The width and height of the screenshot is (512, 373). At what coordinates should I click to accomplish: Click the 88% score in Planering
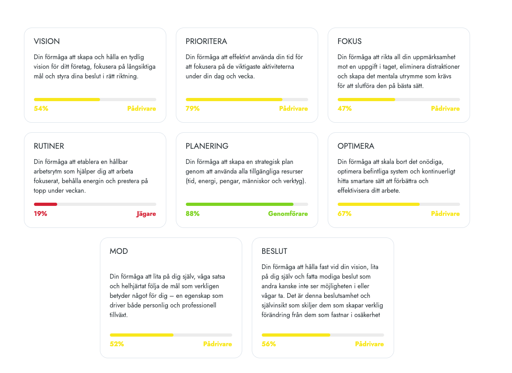[x=192, y=214]
